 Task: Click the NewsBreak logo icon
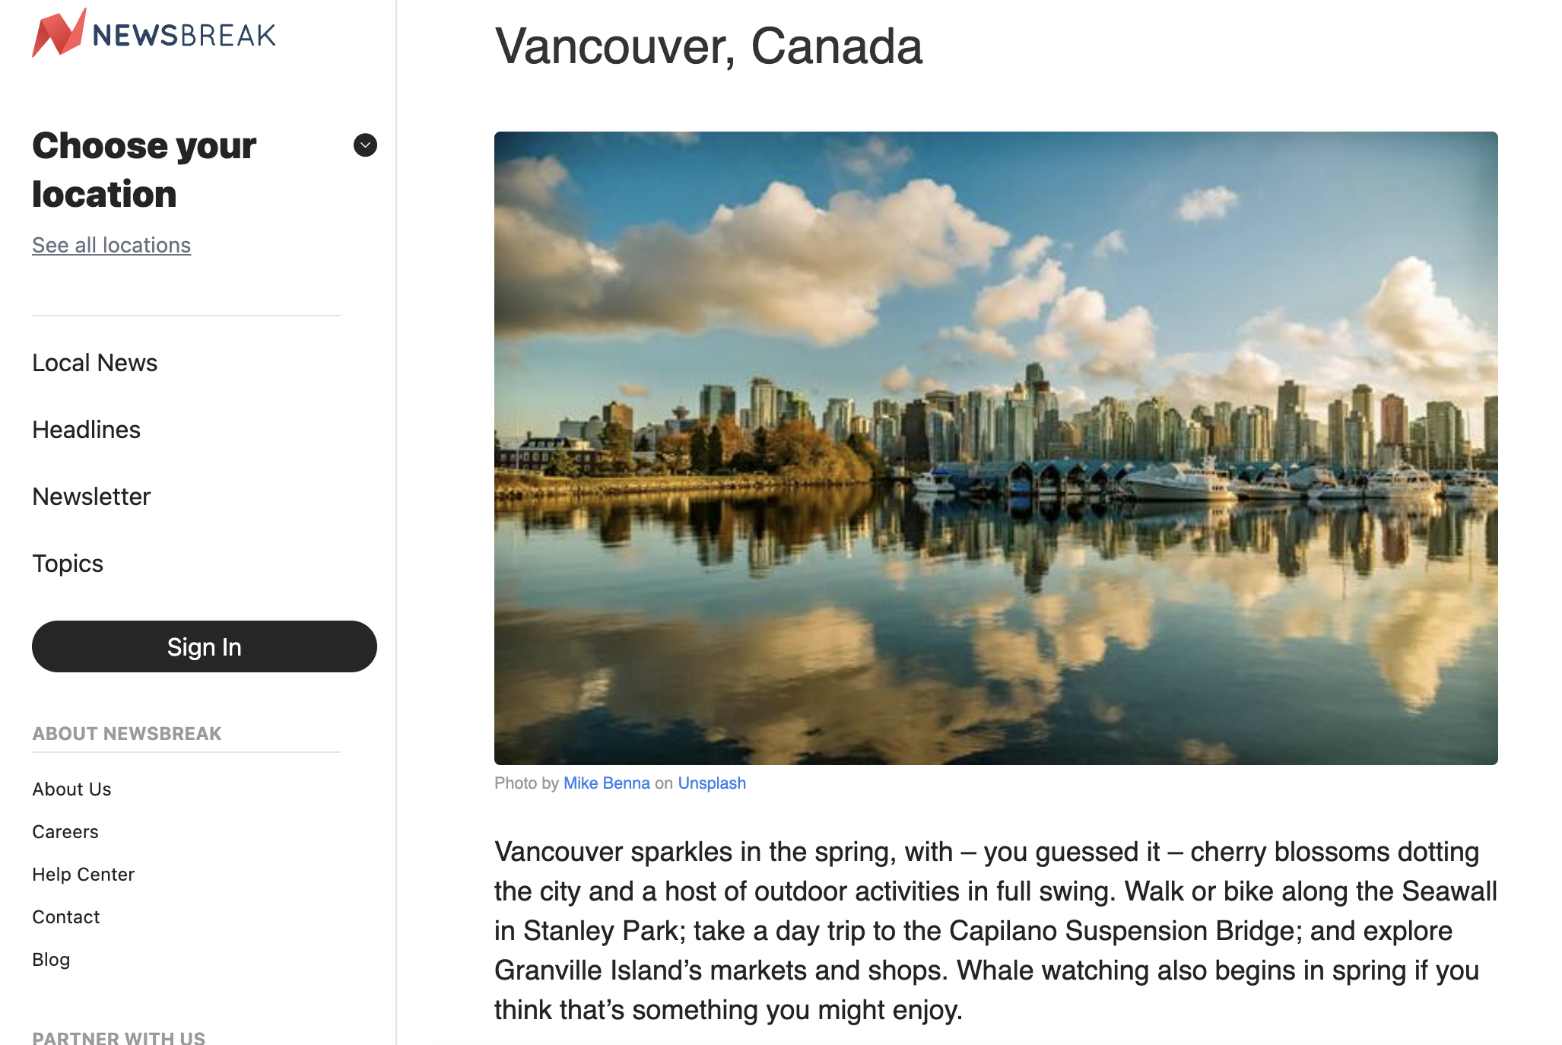tap(58, 33)
